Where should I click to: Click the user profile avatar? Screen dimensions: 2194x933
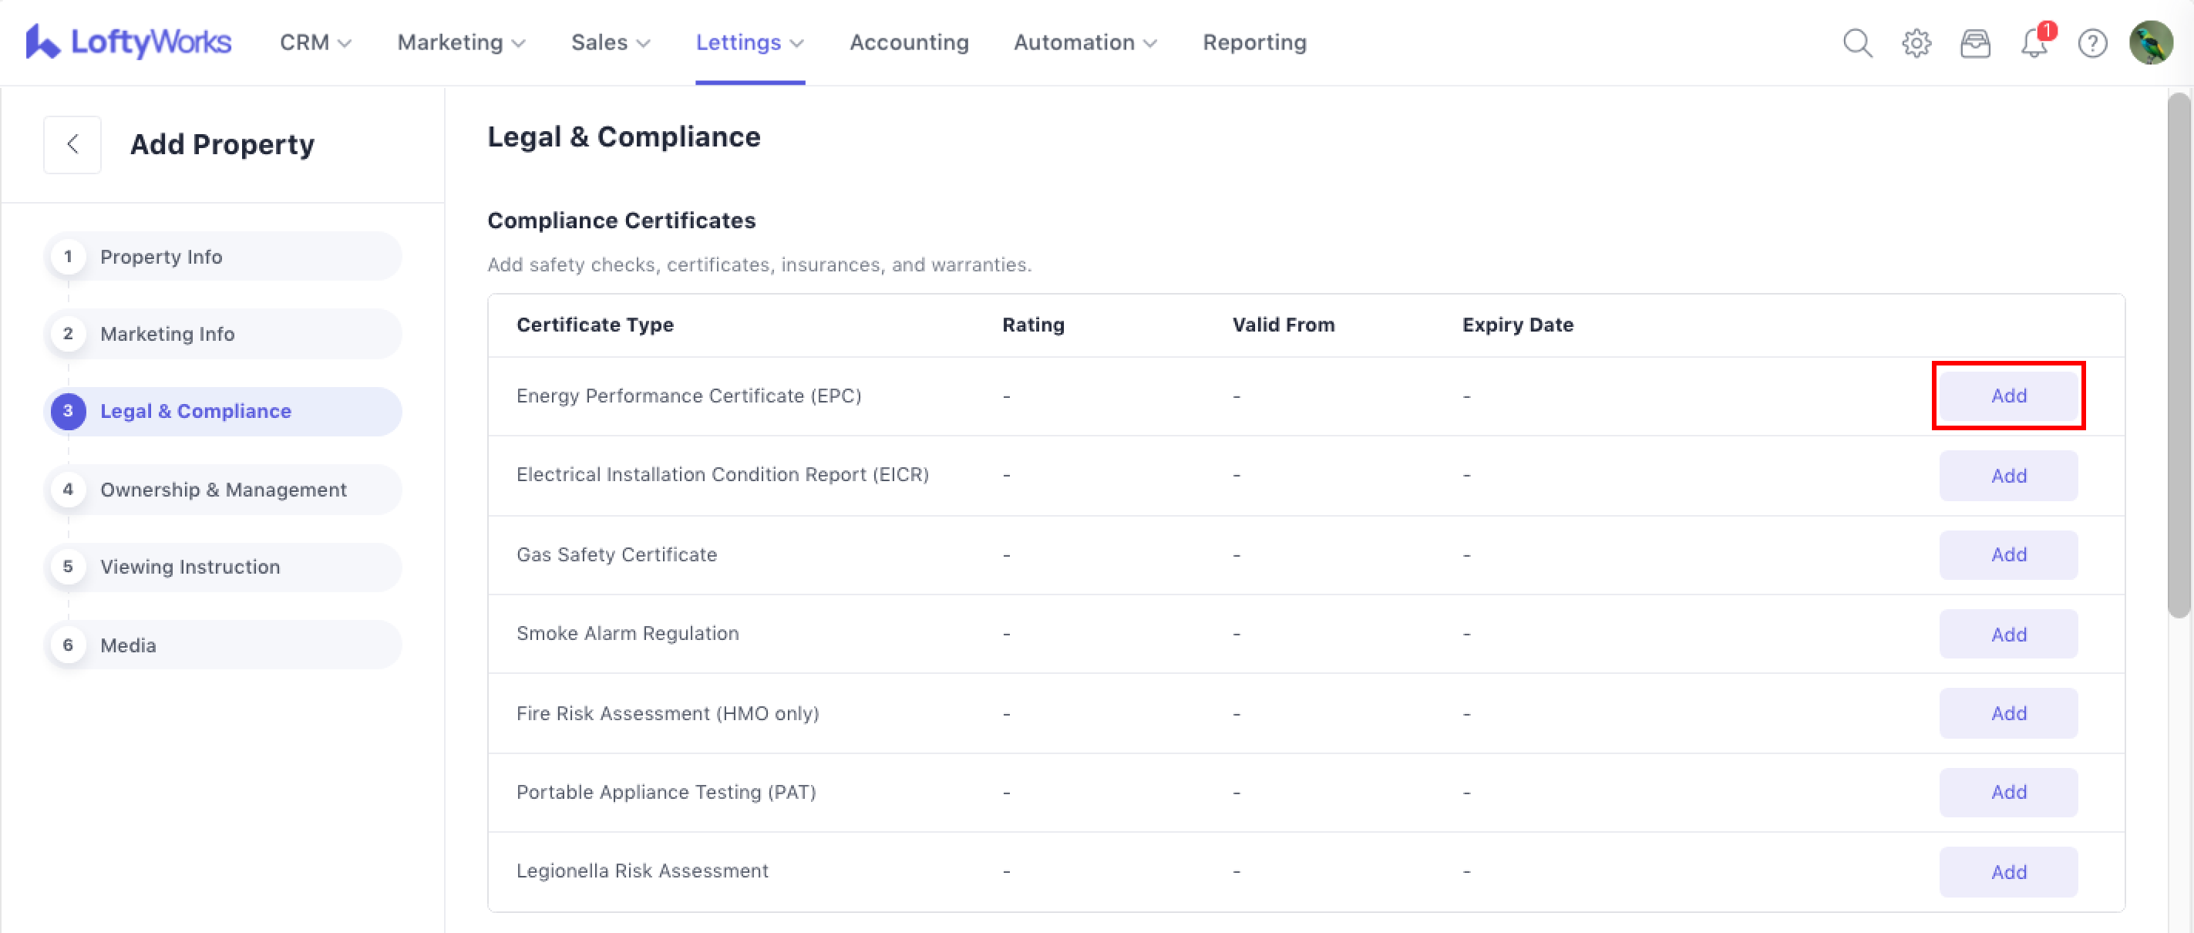tap(2150, 42)
